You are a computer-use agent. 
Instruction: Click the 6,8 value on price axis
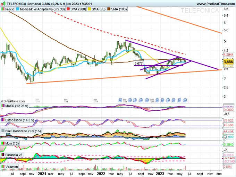point(226,9)
